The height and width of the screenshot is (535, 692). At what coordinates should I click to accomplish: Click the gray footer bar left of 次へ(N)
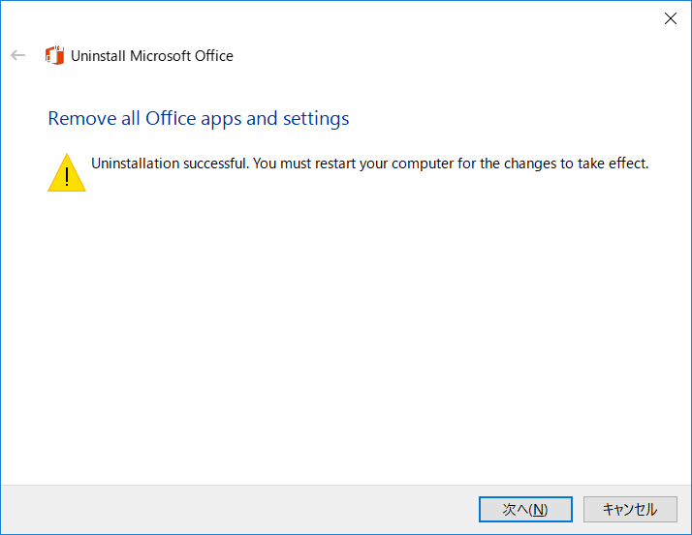tap(238, 510)
